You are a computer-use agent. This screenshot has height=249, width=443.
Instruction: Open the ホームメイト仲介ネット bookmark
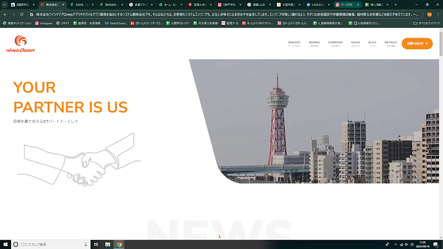[257, 23]
